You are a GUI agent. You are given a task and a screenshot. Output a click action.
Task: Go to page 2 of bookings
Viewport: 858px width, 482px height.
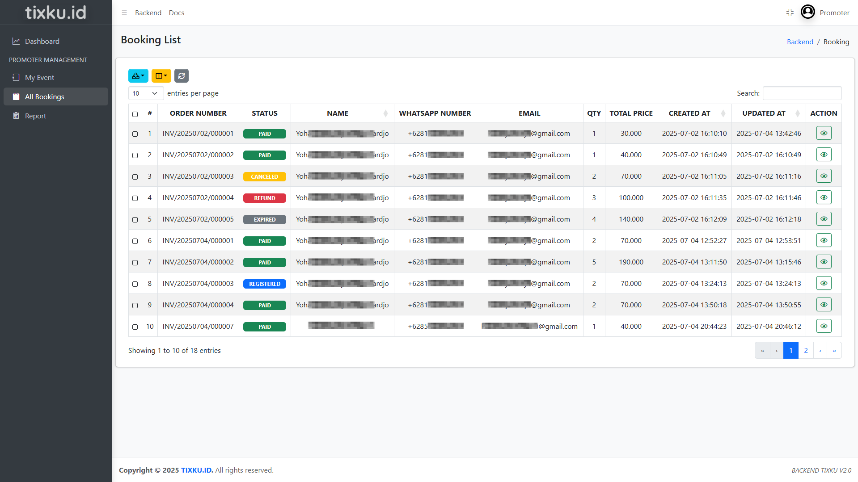pos(806,351)
